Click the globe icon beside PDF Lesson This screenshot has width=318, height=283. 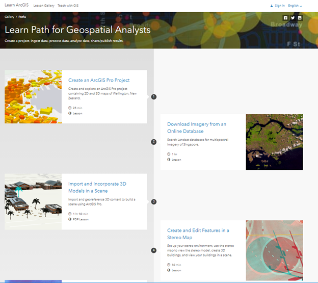[x=70, y=219]
